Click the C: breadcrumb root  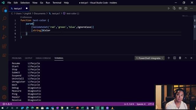(x=12, y=13)
